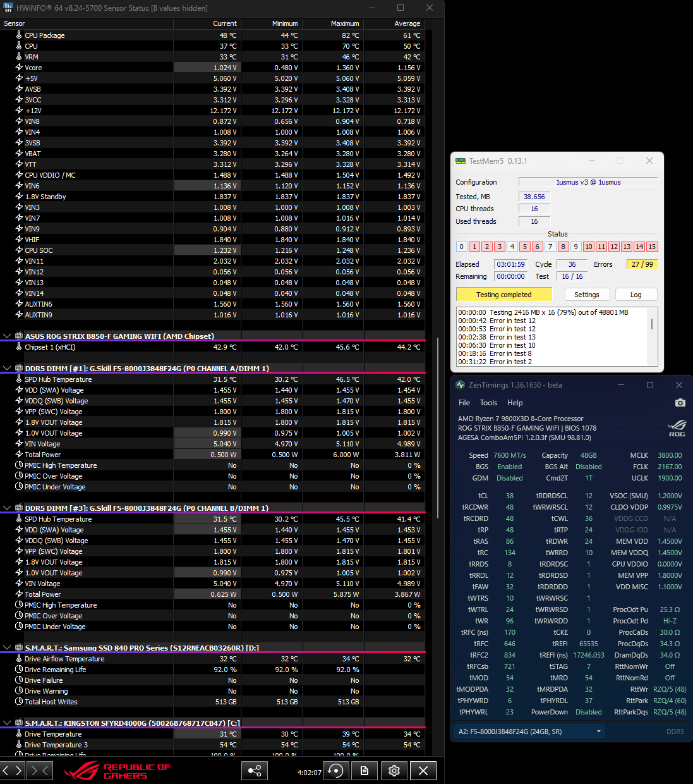The image size is (693, 784).
Task: Select the Total Host Writes row
Action: 212,702
